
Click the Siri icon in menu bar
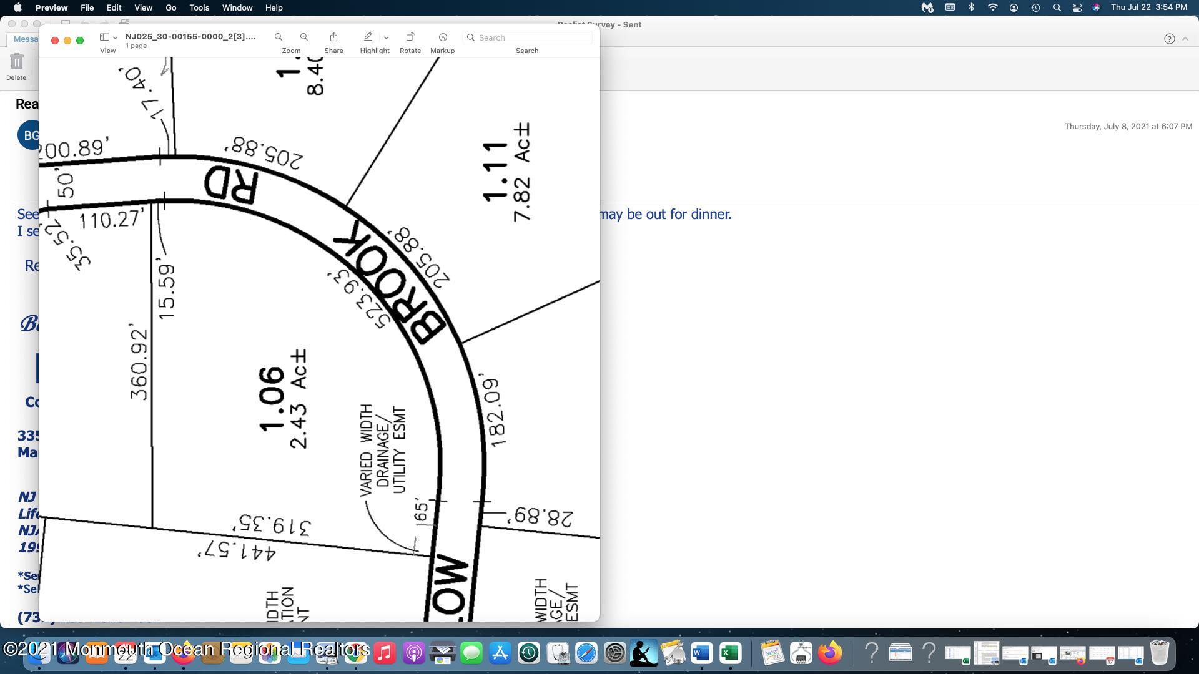[1097, 7]
